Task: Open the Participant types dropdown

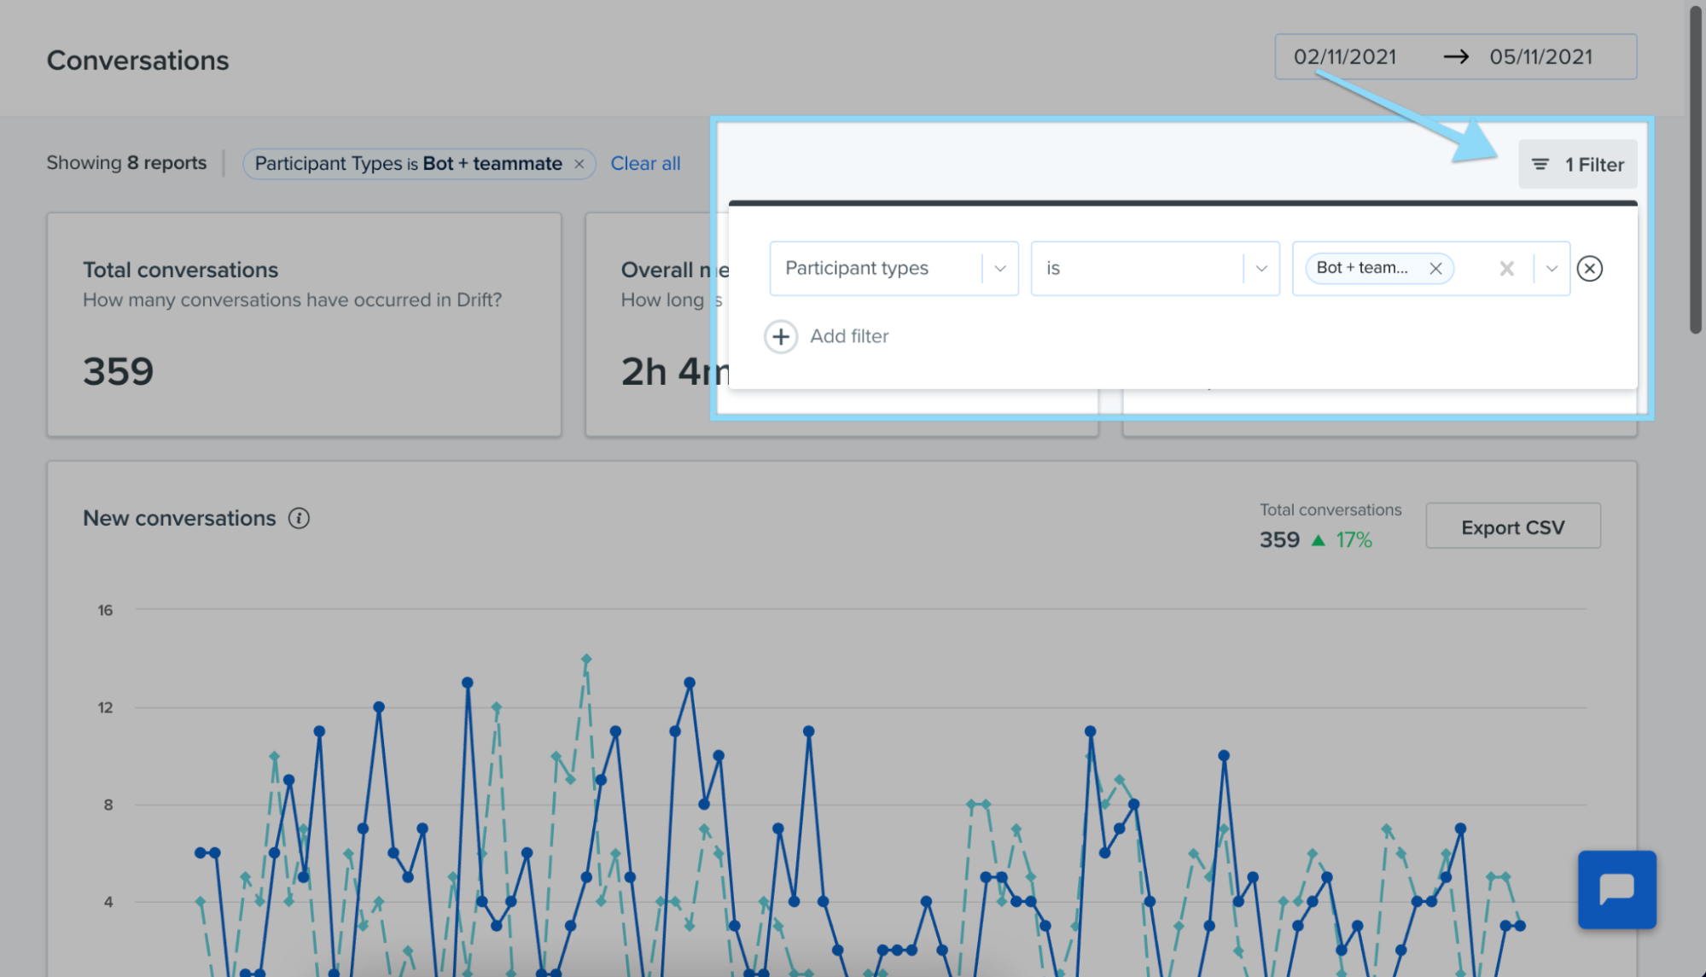Action: pos(894,268)
